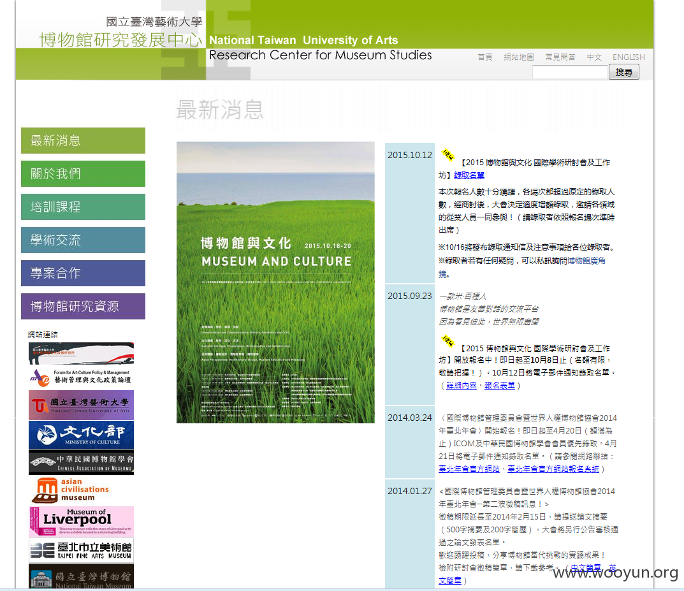Open the topmost red-and-black link banner under 網站連結
The image size is (684, 591).
(x=81, y=353)
